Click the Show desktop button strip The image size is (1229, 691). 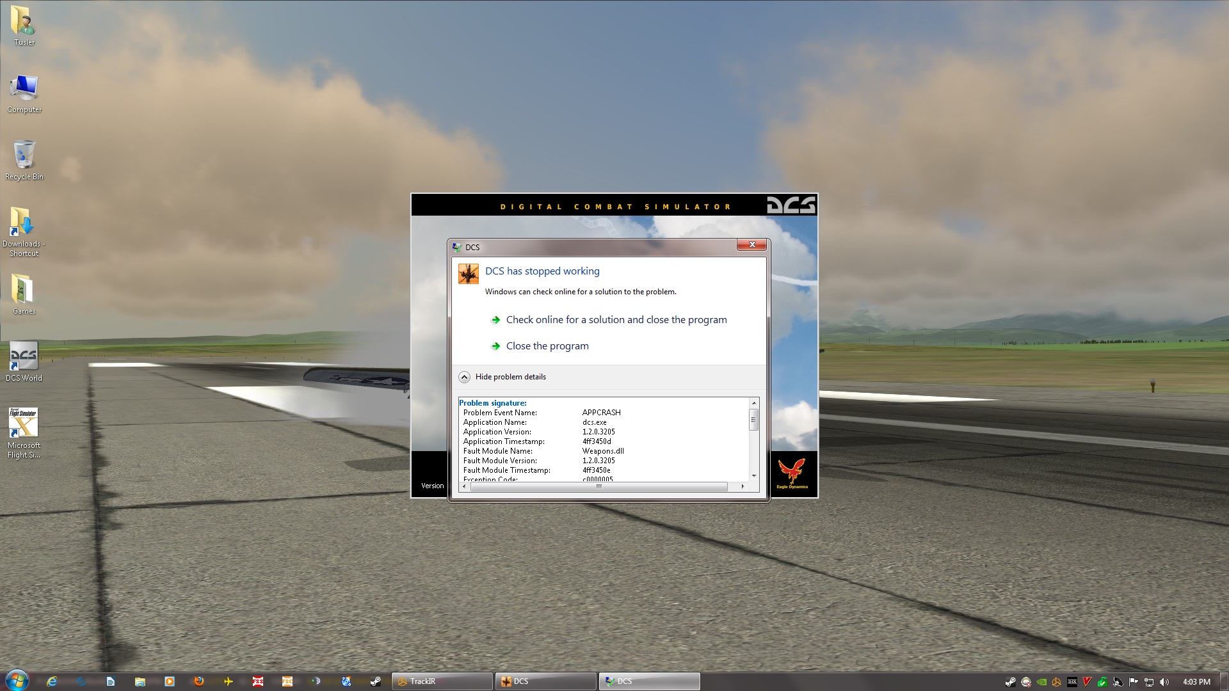(x=1224, y=681)
